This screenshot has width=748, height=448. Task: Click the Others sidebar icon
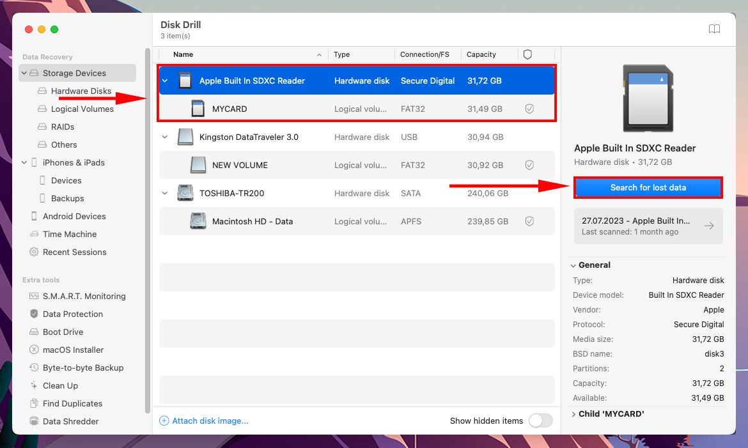(x=42, y=144)
